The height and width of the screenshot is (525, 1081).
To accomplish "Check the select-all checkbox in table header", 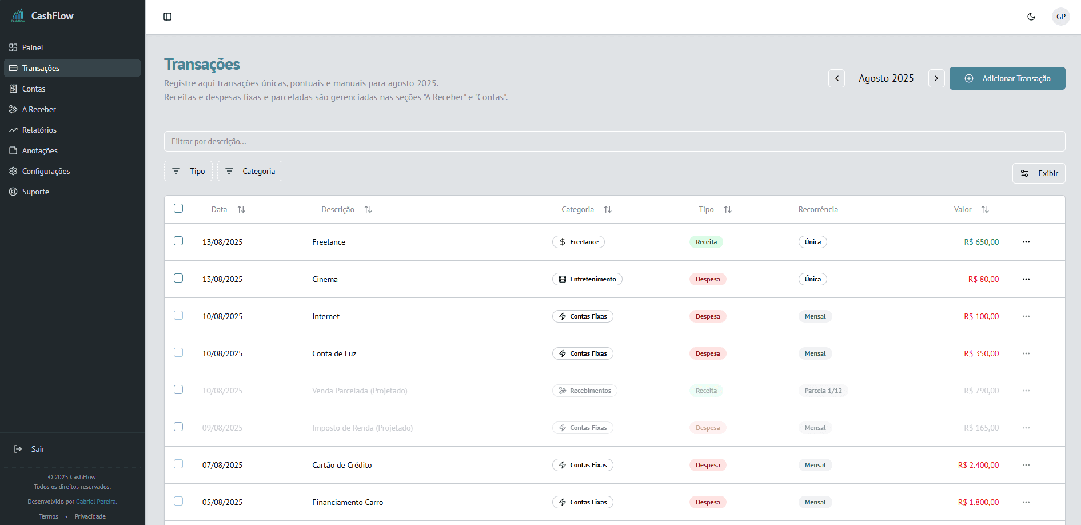I will (178, 208).
